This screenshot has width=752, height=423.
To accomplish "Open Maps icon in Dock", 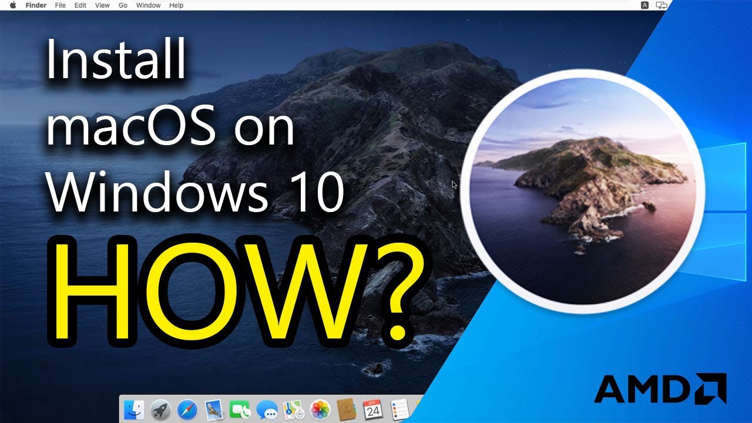I will click(x=293, y=410).
